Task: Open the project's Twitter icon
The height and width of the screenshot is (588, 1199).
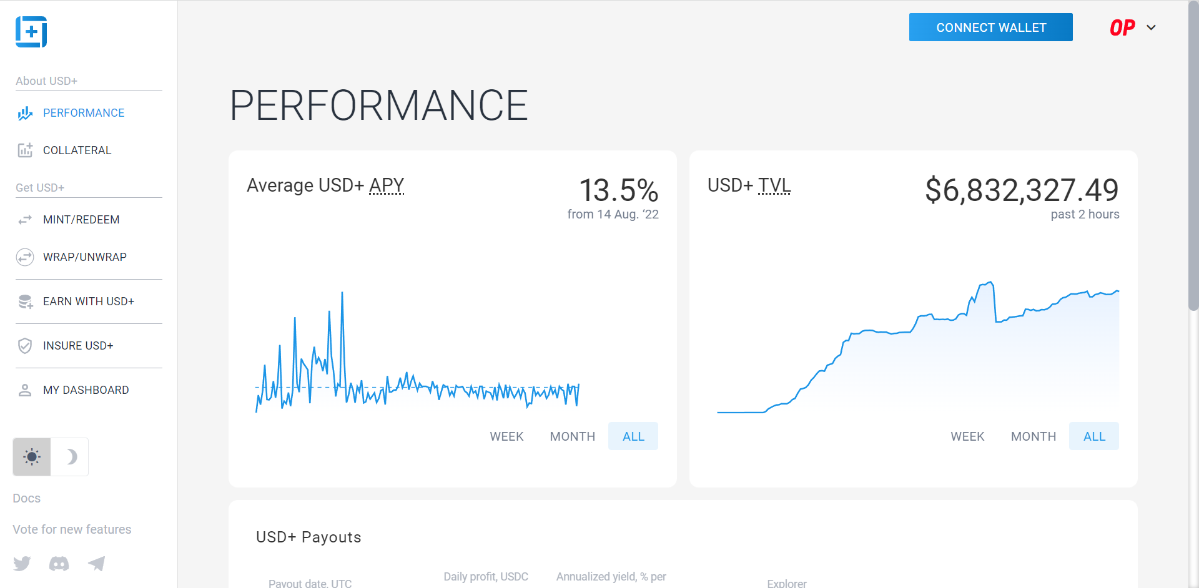Action: pyautogui.click(x=22, y=563)
